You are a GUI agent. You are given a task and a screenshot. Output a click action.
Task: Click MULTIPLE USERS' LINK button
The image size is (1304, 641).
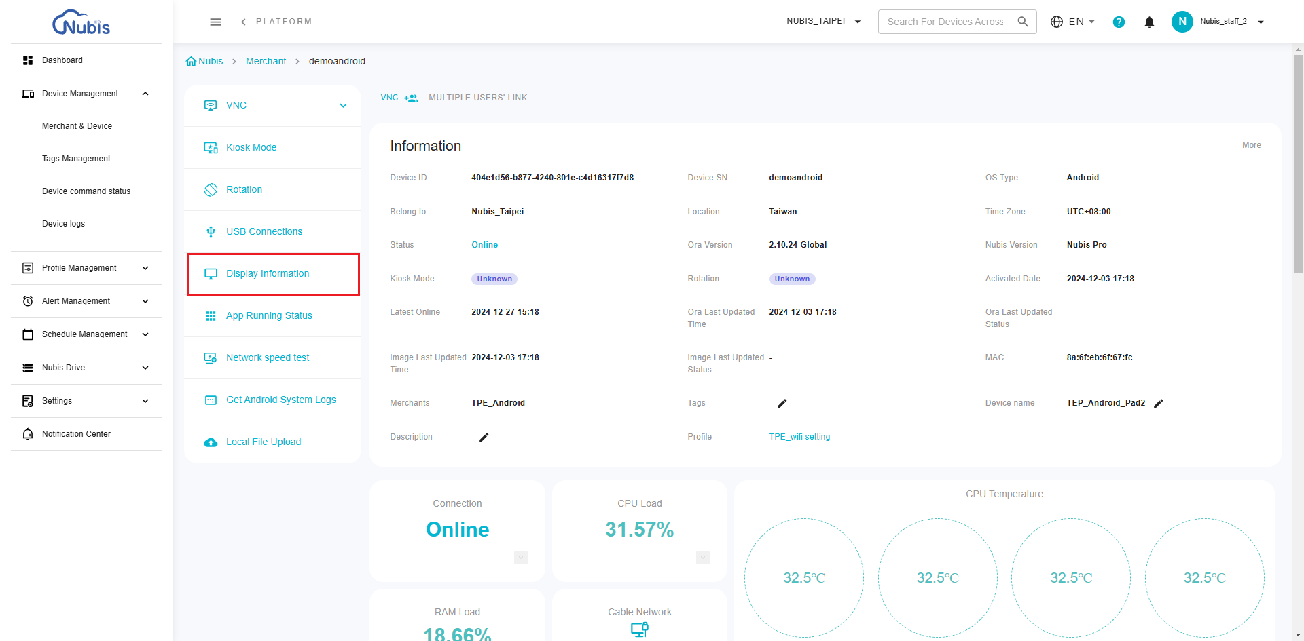[477, 98]
